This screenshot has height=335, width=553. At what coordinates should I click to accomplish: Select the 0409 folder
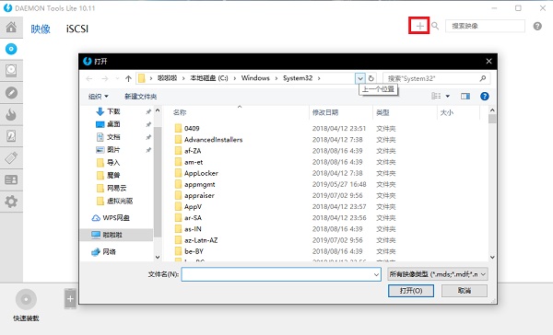pyautogui.click(x=192, y=128)
